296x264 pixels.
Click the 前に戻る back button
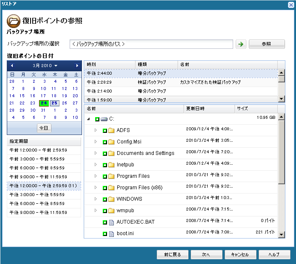[172, 255]
